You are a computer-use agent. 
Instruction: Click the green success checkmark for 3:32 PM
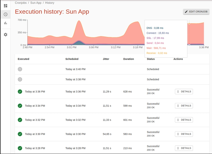(x=20, y=120)
